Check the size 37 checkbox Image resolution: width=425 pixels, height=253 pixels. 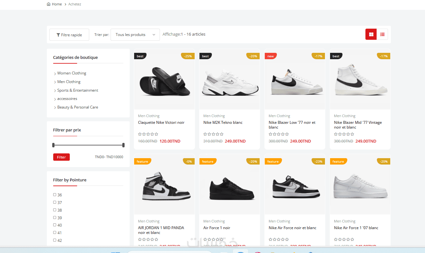[x=54, y=202]
